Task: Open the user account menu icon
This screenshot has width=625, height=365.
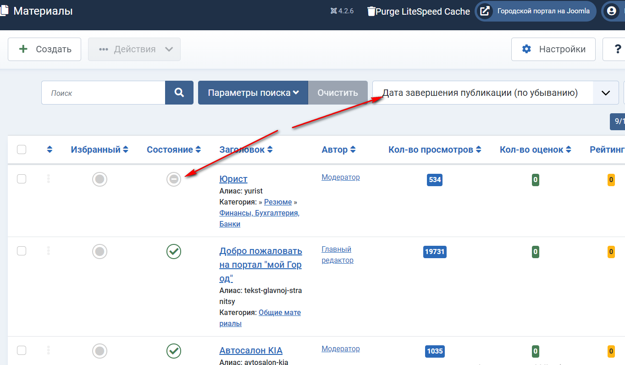Action: 611,11
